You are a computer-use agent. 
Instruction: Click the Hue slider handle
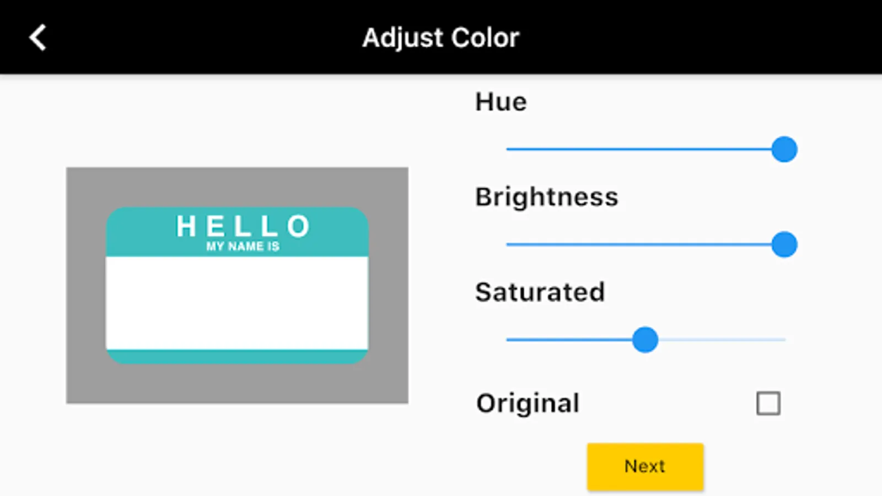(x=784, y=149)
